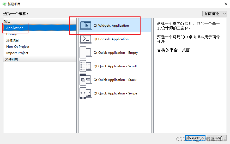Pick Qt Quick Application - Swipe label
This screenshot has height=144, width=230.
pos(115,93)
